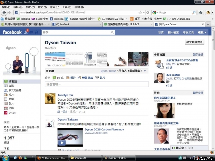Open the 聊天室 chat bar

click(189, 148)
